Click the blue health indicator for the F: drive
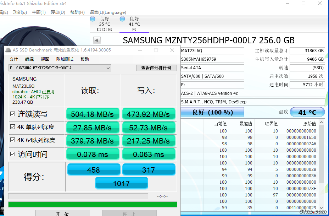This screenshot has height=216, width=329. (122, 19)
